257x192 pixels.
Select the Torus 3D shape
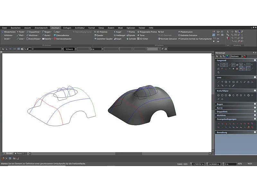(x=142, y=35)
